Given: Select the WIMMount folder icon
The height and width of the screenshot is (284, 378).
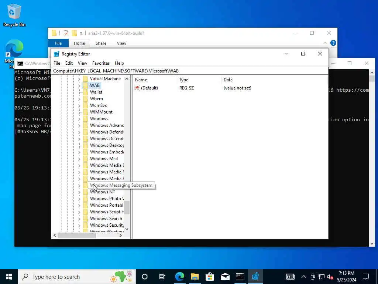Looking at the screenshot, I should [x=85, y=112].
